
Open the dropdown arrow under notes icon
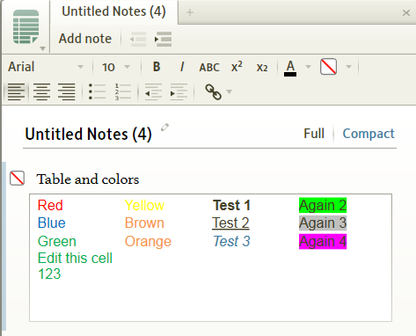click(x=42, y=48)
